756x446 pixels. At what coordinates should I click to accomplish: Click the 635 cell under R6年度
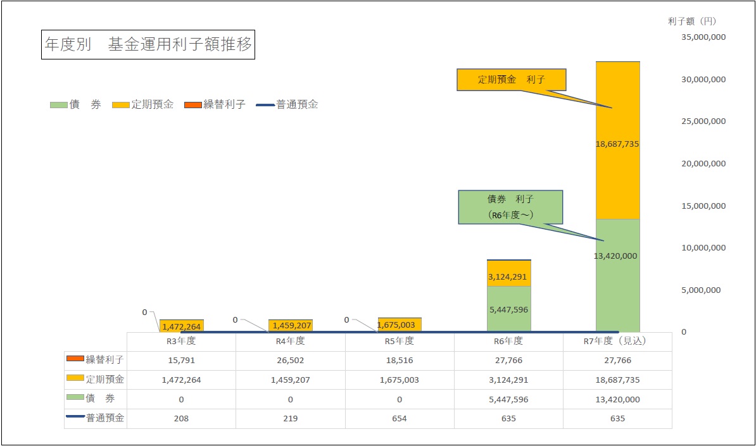coord(508,419)
